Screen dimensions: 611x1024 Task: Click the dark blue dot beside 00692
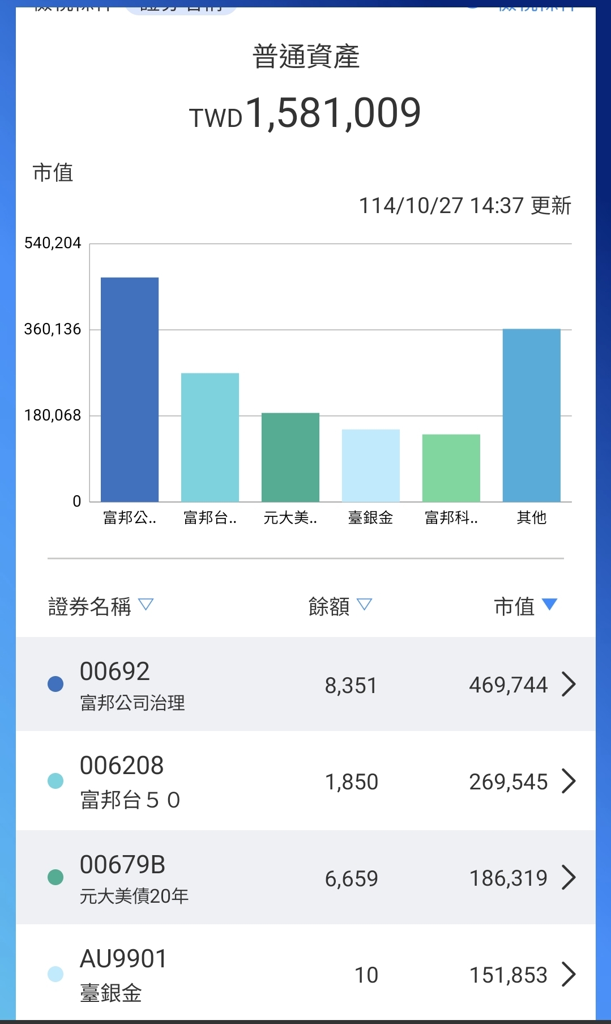click(55, 684)
